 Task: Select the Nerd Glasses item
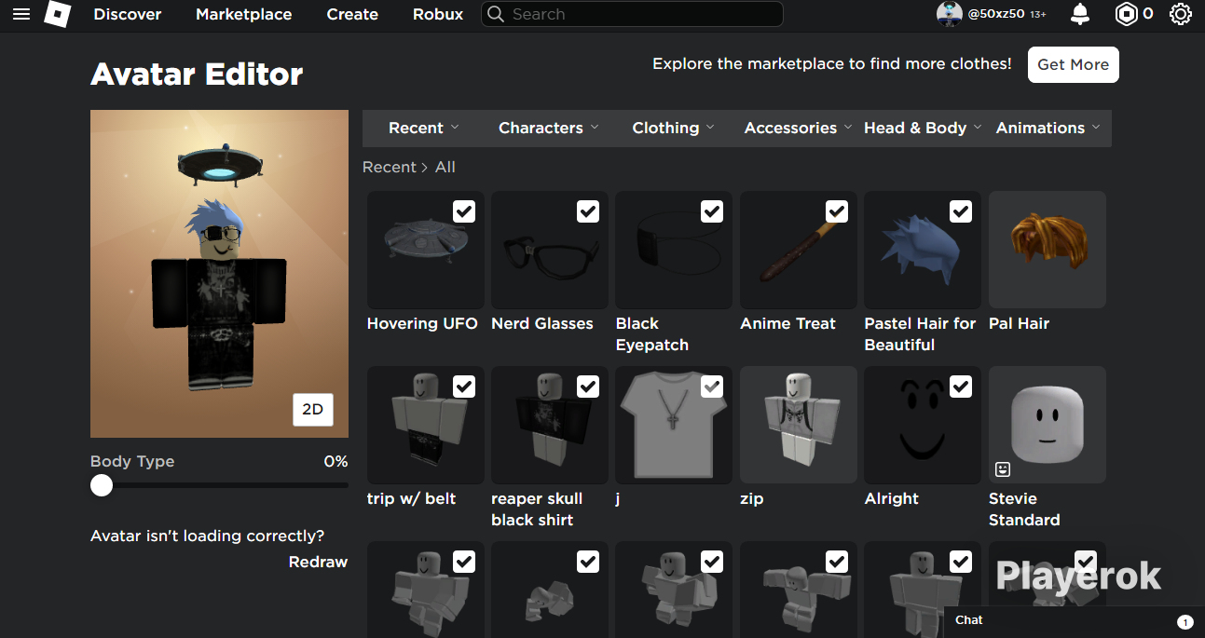pyautogui.click(x=550, y=250)
